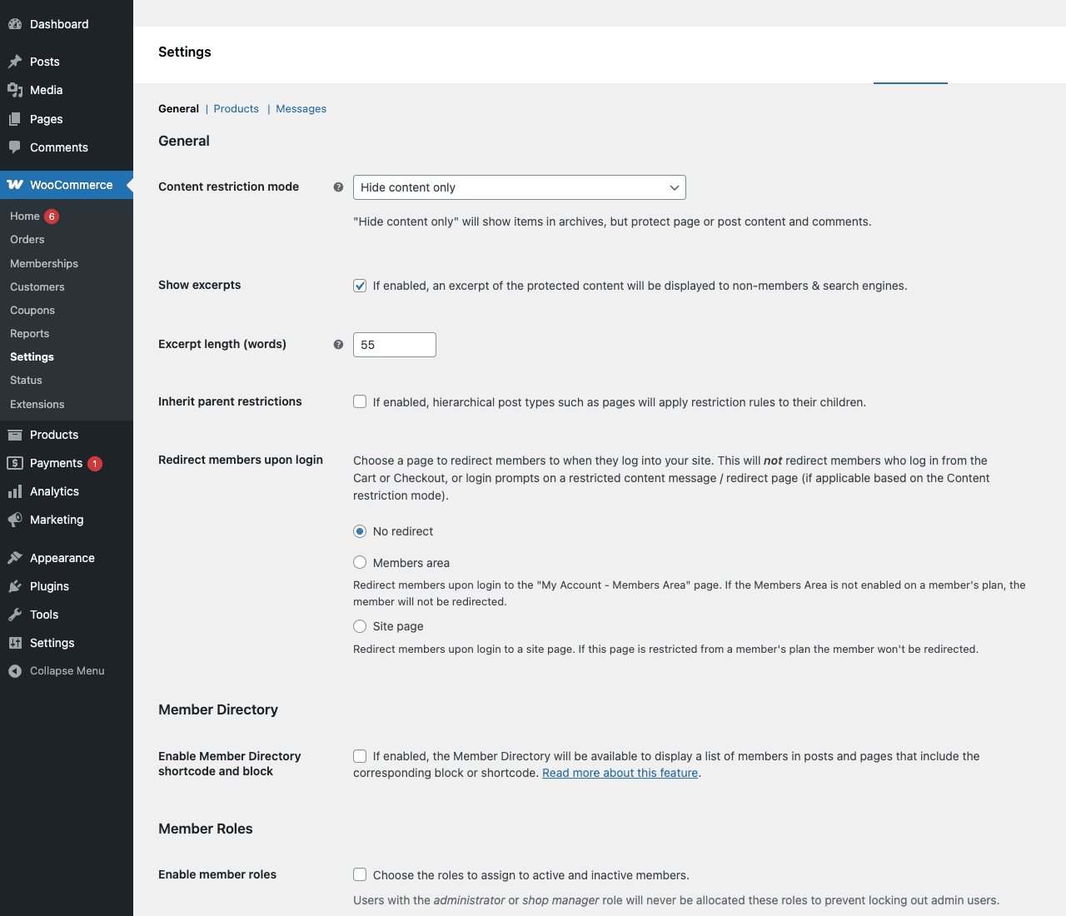Click the Collapse Menu arrow icon

[x=15, y=671]
